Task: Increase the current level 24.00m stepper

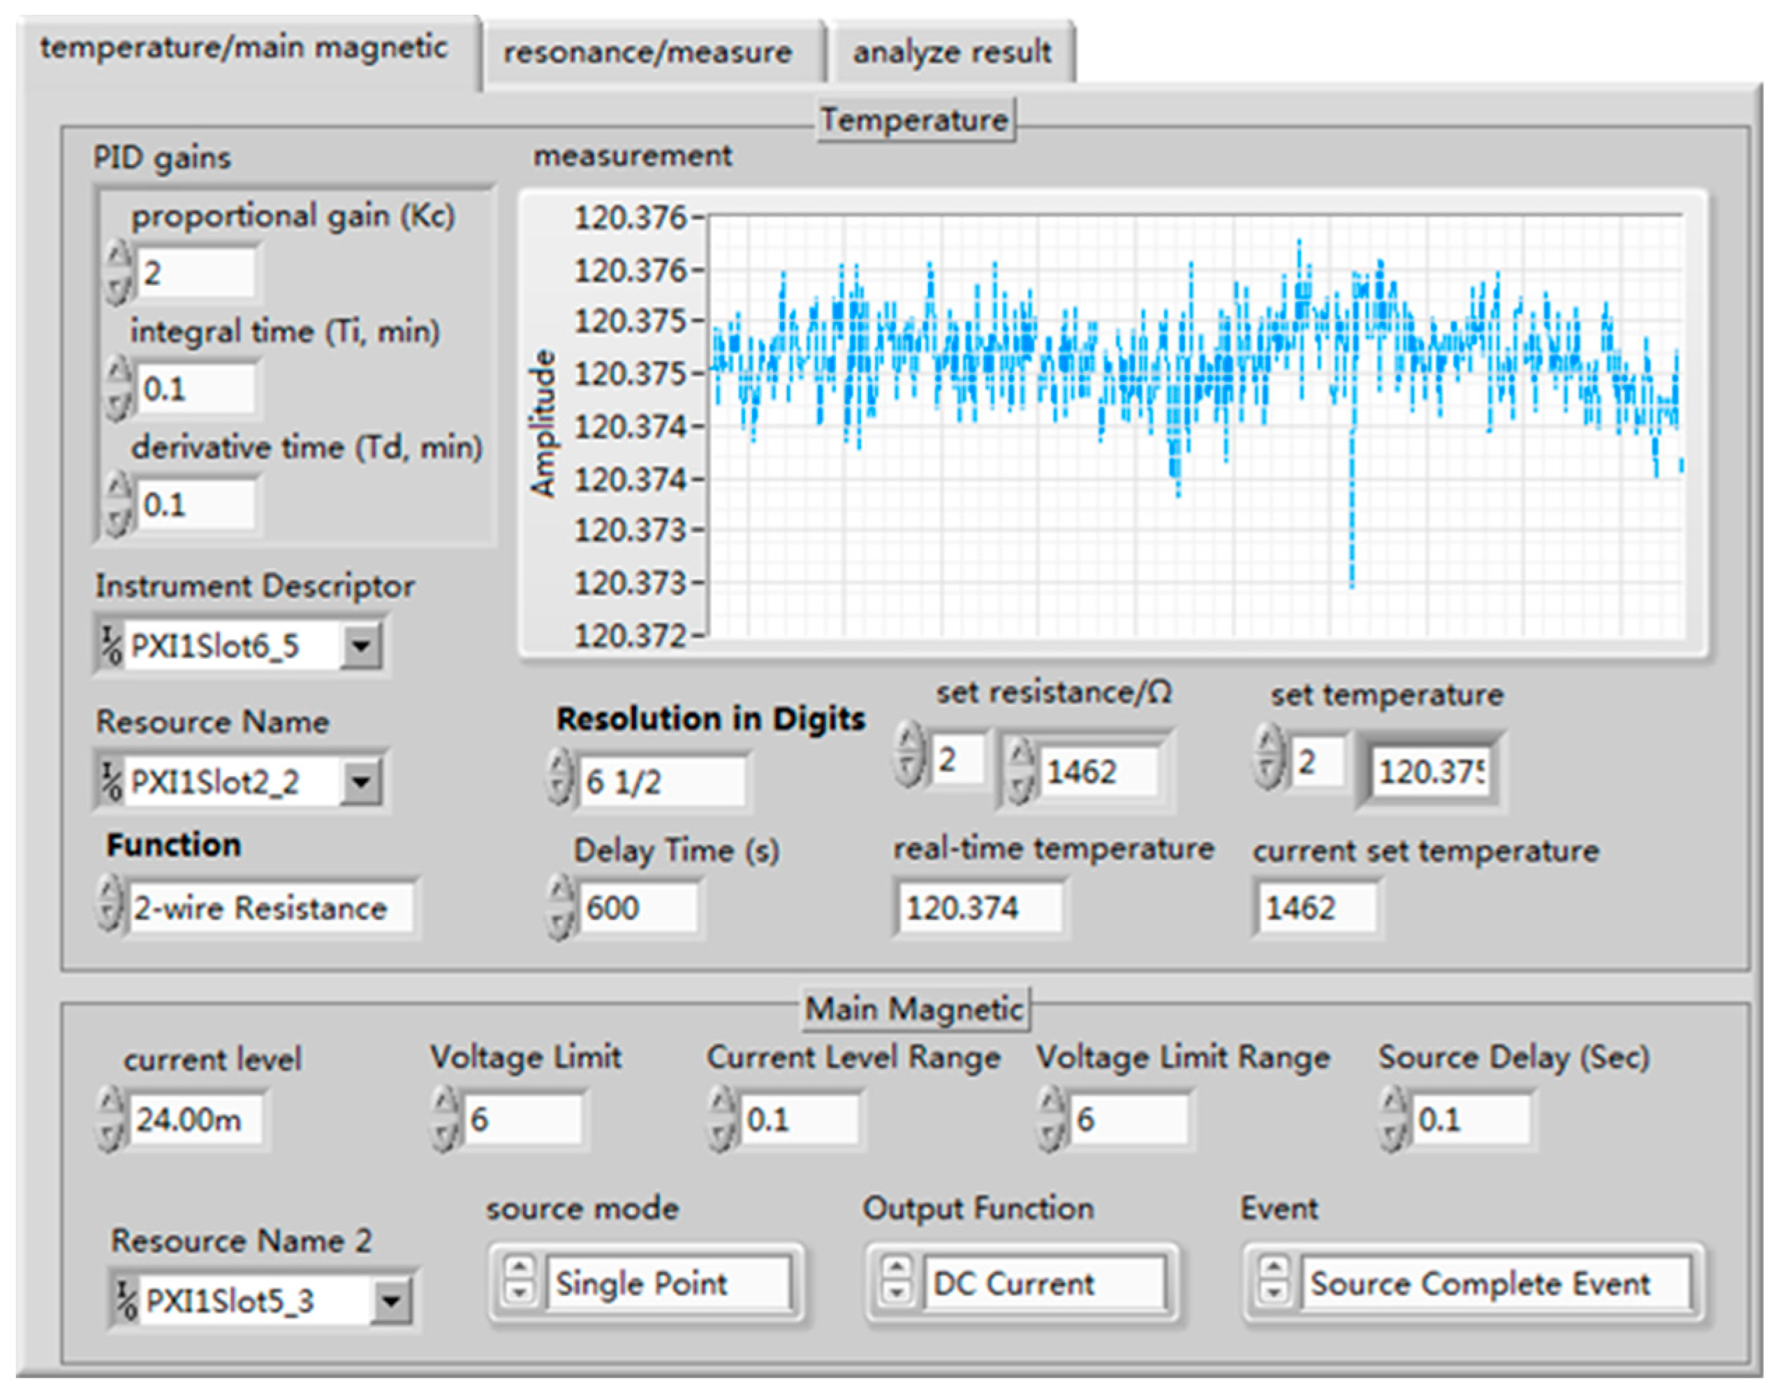Action: pyautogui.click(x=110, y=1102)
